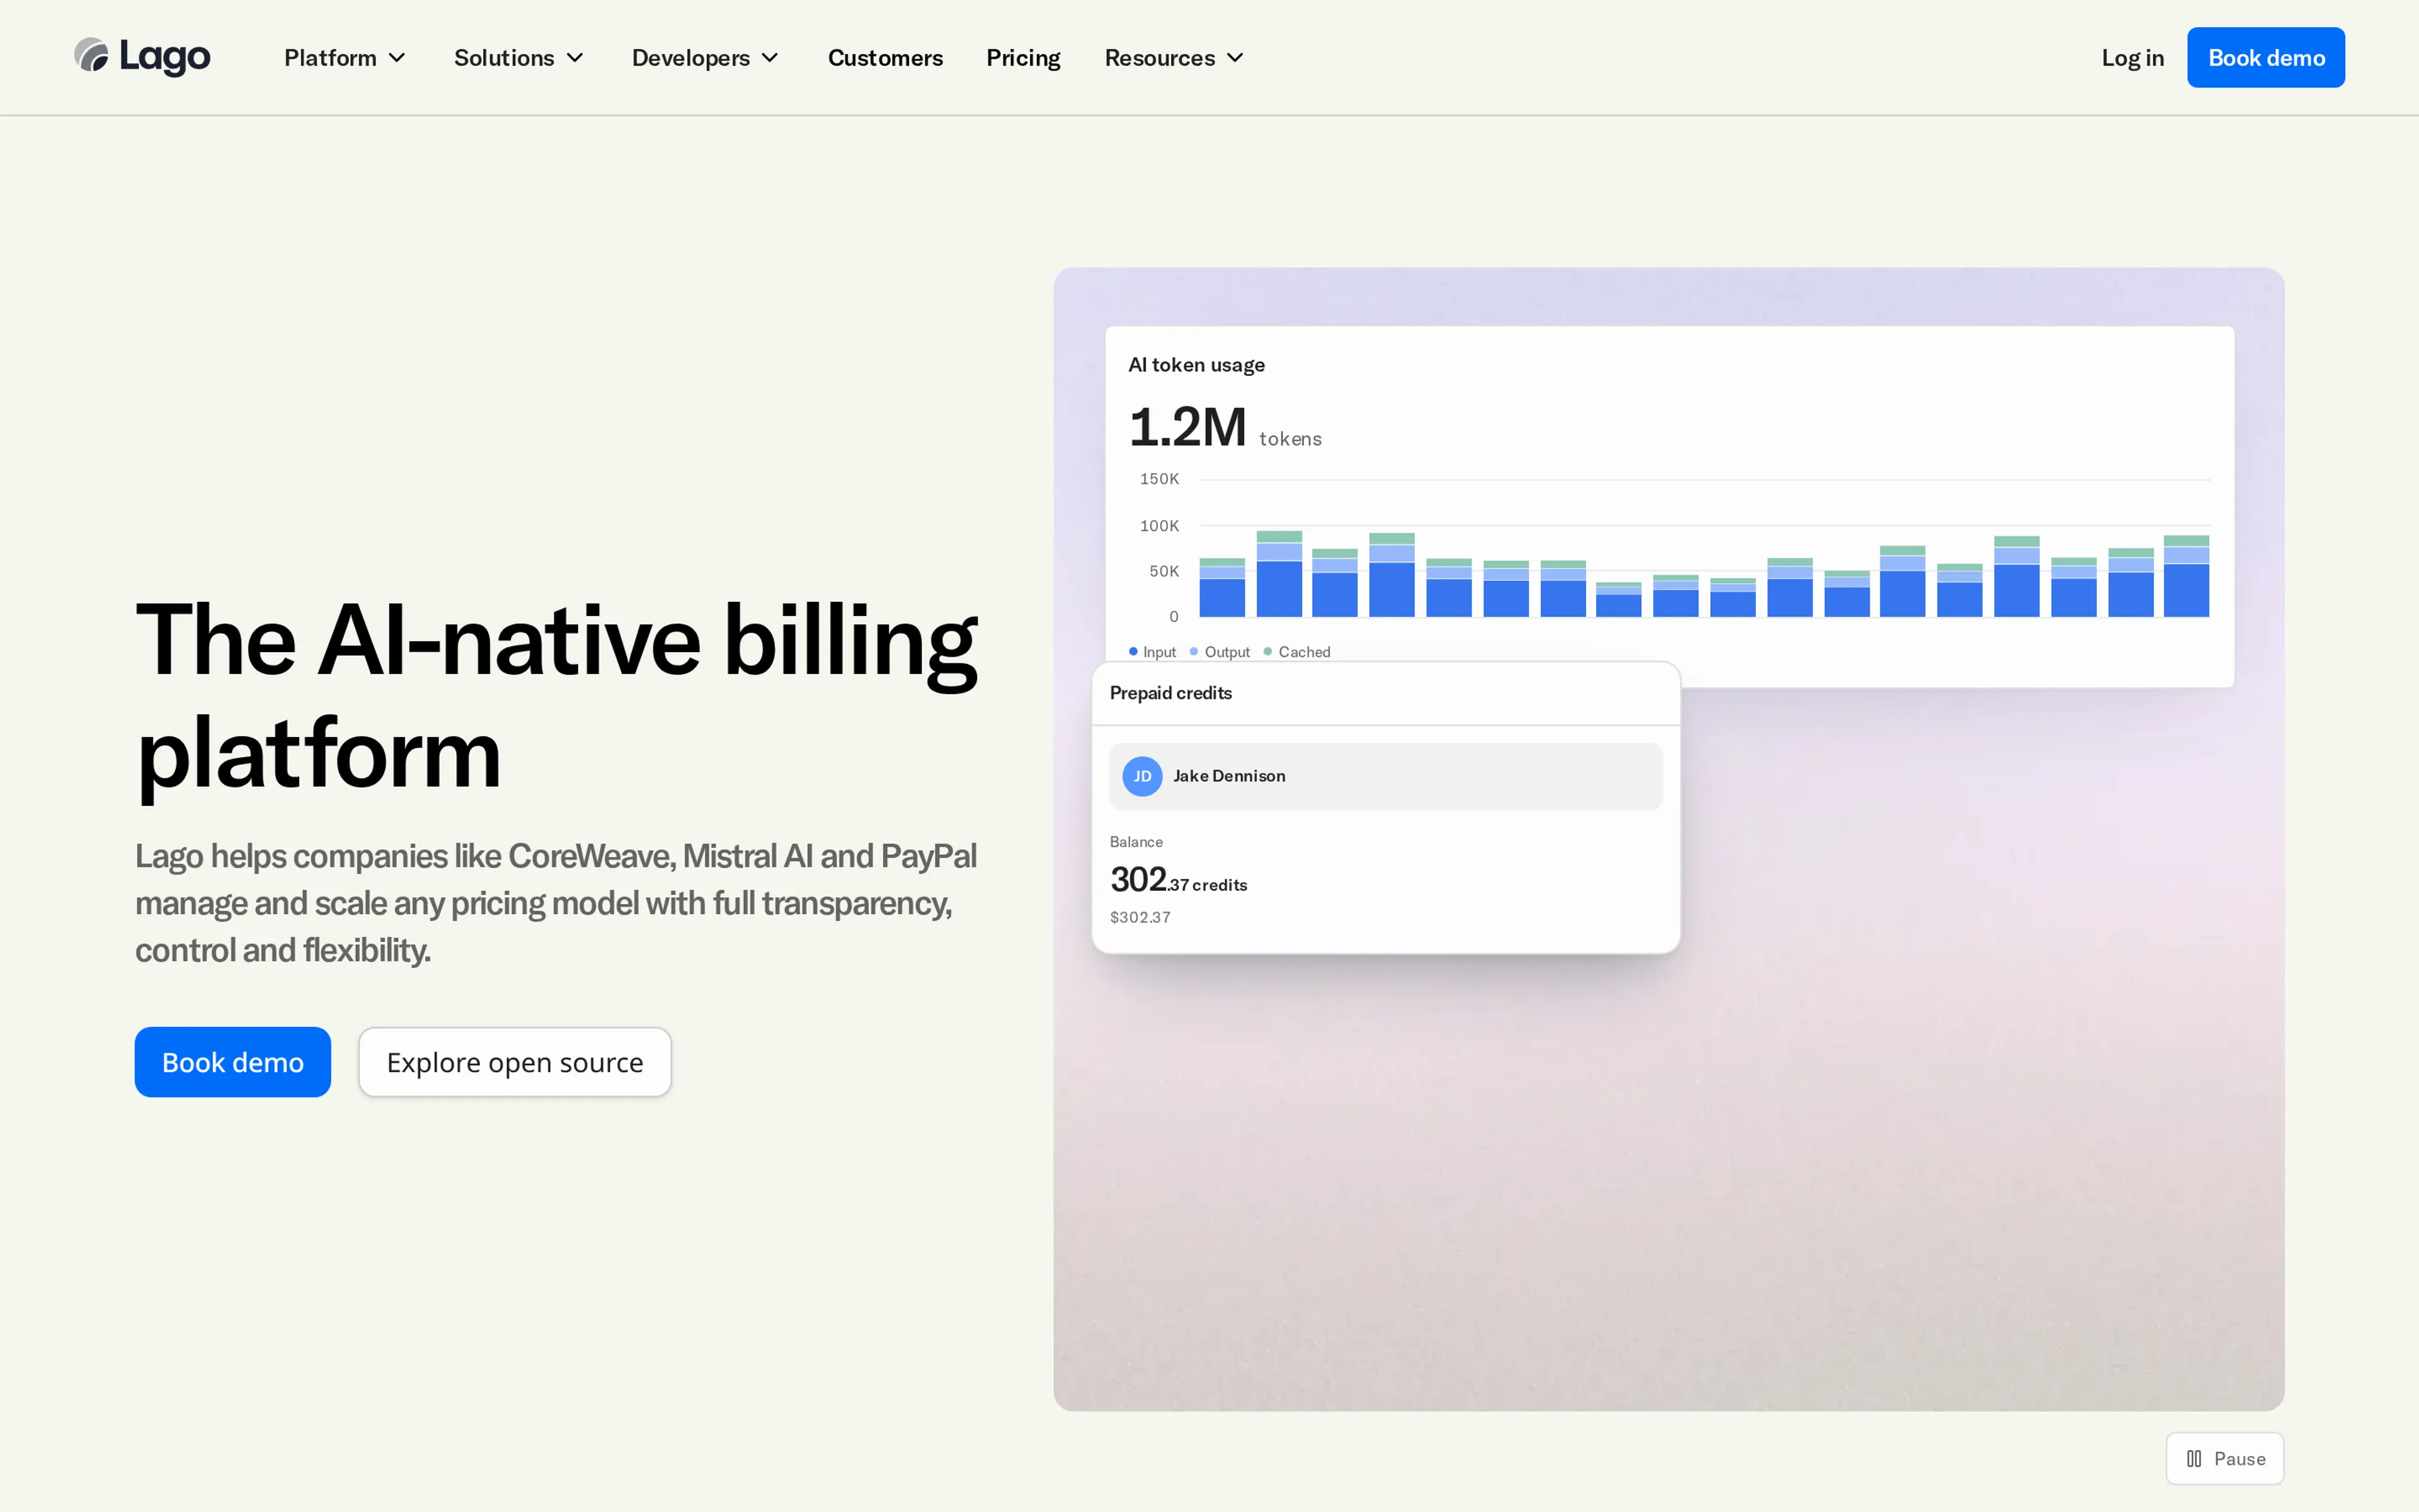
Task: Click the 1.2M tokens value
Action: tap(1225, 427)
